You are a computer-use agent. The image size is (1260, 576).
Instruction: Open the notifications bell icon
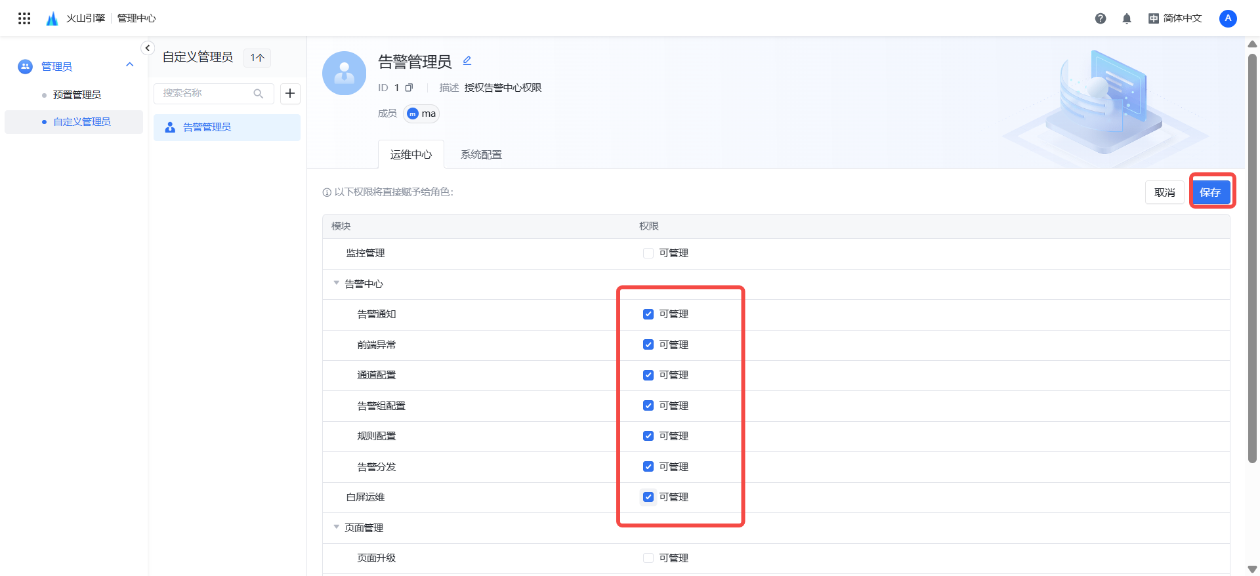tap(1127, 18)
